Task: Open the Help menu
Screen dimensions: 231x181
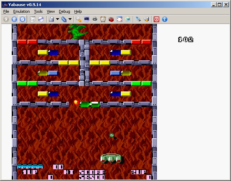Action: (x=78, y=11)
